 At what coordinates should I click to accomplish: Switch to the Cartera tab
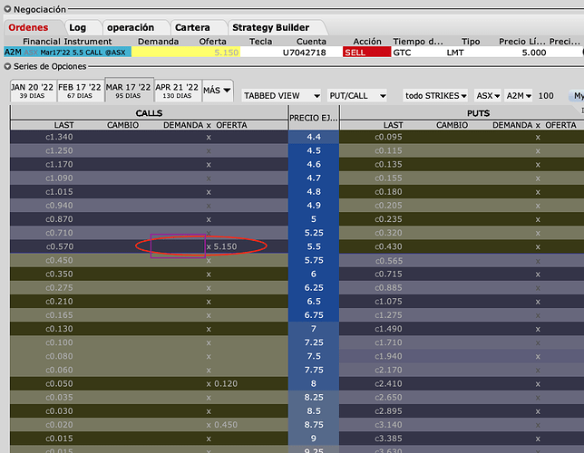[192, 27]
